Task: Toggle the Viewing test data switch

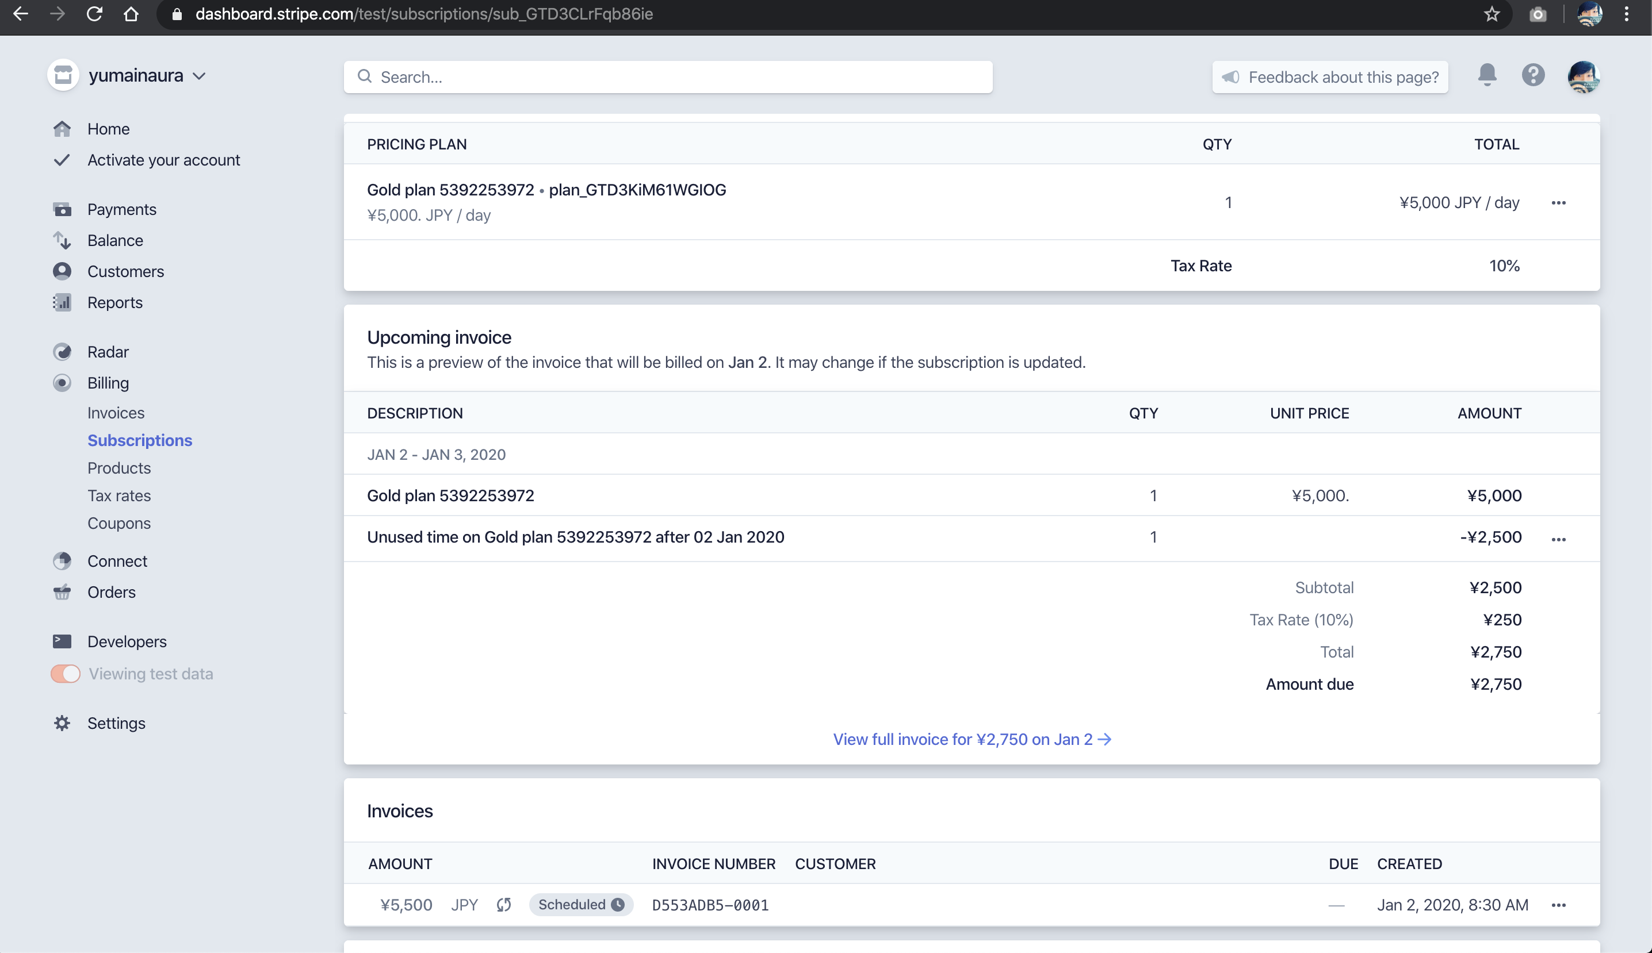Action: pyautogui.click(x=66, y=674)
